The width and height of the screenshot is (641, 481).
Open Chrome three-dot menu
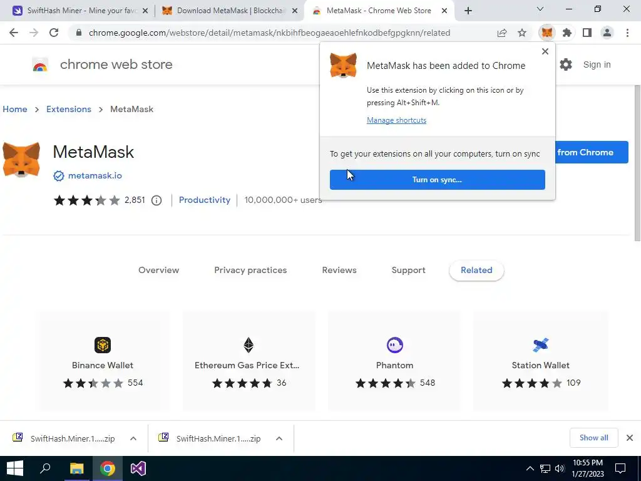(x=627, y=33)
